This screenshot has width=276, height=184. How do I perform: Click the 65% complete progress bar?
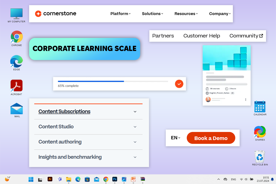113,81
